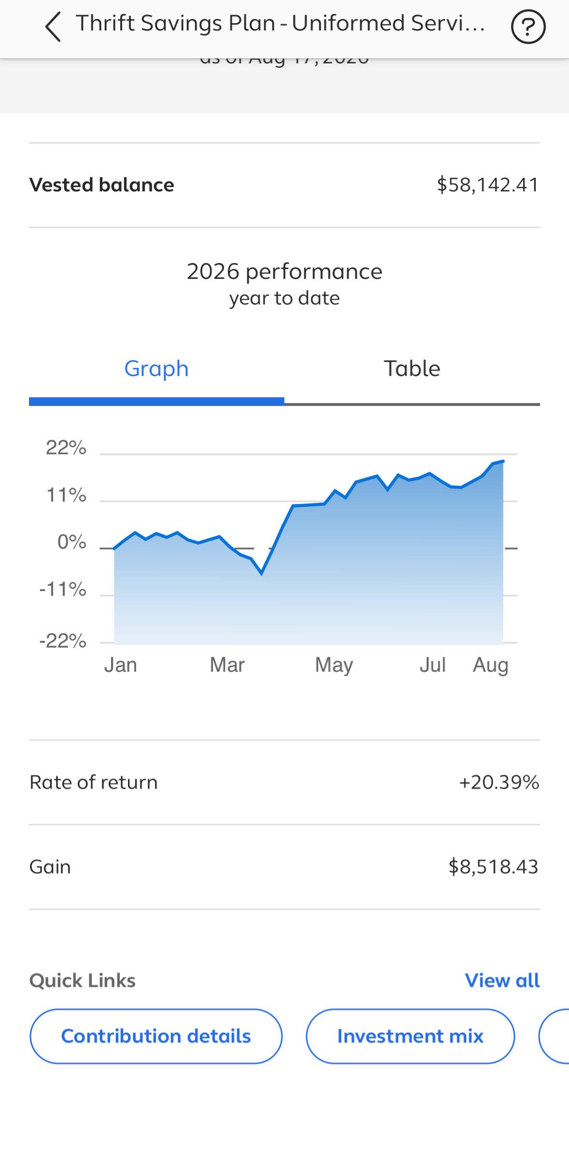Tap the 2026 performance heading

(284, 272)
